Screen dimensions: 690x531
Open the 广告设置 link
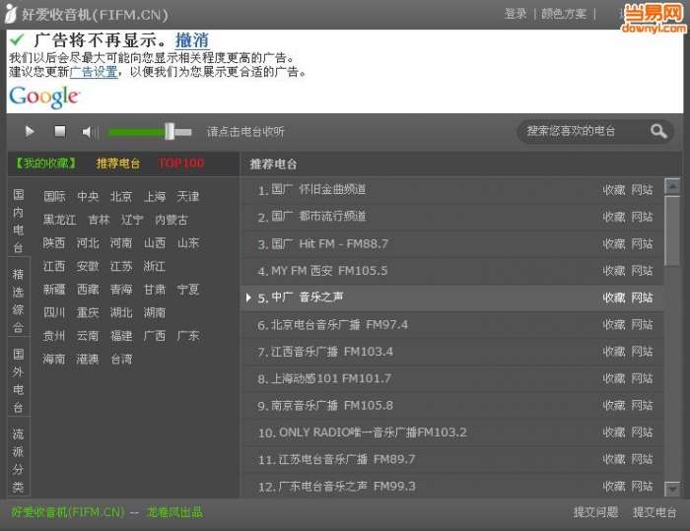pyautogui.click(x=94, y=72)
